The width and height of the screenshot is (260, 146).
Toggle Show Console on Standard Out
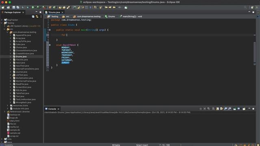[225, 109]
